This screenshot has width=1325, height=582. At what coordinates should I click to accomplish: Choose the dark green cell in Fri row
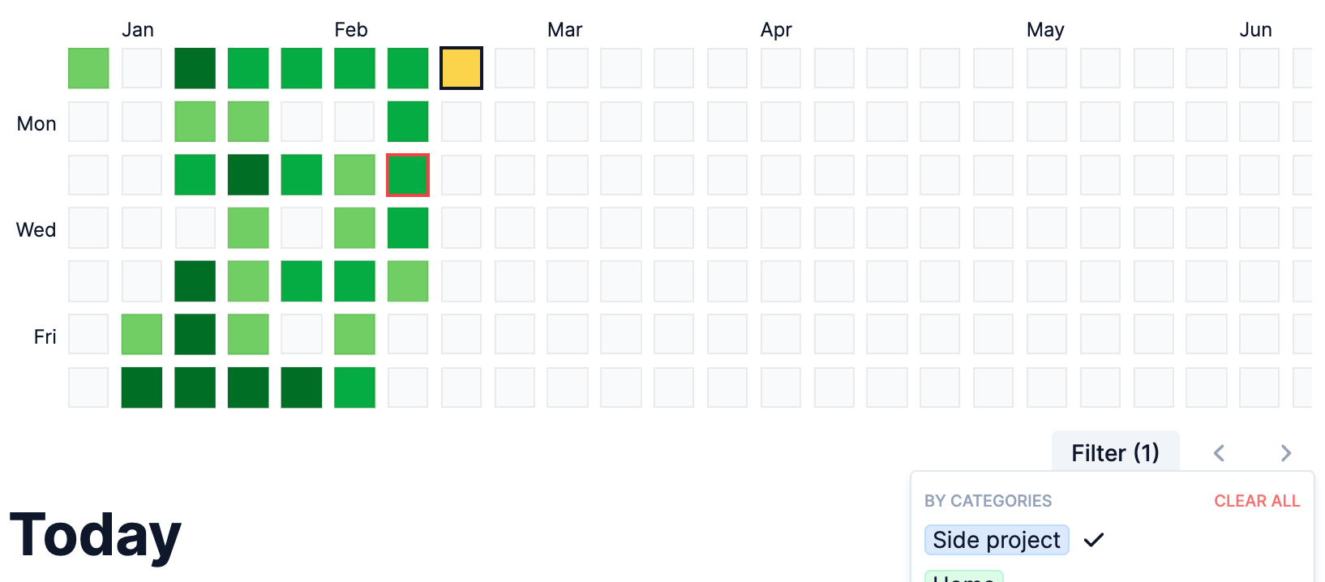(195, 335)
